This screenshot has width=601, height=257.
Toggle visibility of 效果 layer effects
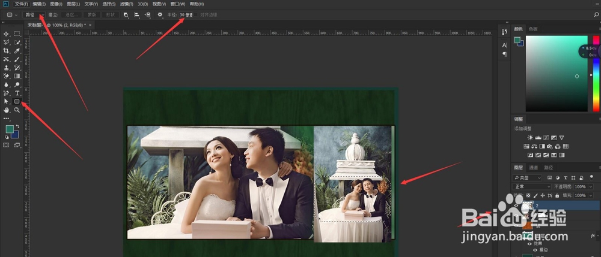click(529, 243)
